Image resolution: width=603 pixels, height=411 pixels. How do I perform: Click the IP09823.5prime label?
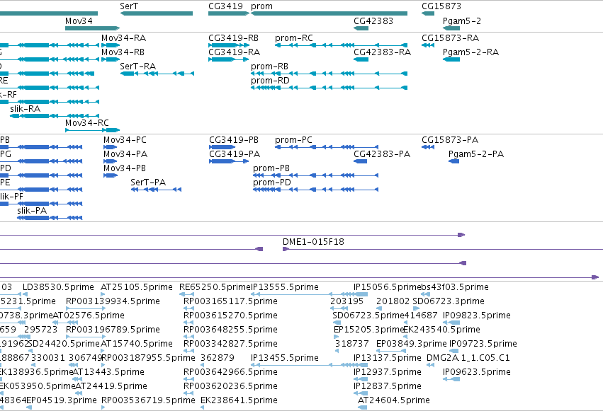click(477, 316)
